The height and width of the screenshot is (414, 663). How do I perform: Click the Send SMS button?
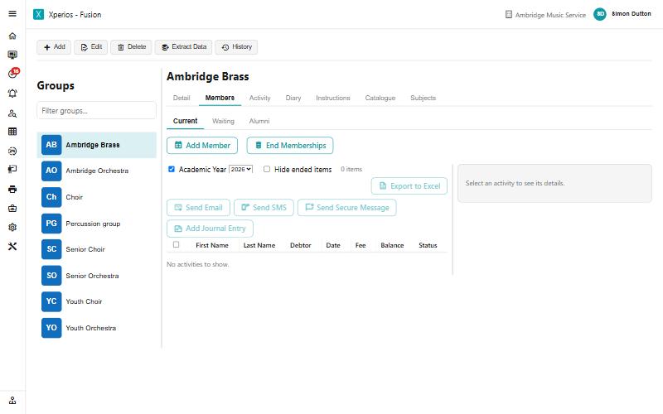pyautogui.click(x=264, y=208)
